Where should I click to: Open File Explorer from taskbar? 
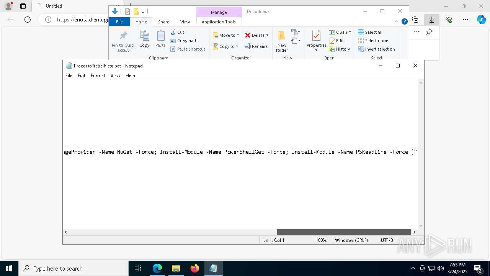176,268
